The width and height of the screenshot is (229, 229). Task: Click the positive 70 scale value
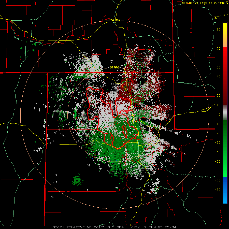[219, 49]
